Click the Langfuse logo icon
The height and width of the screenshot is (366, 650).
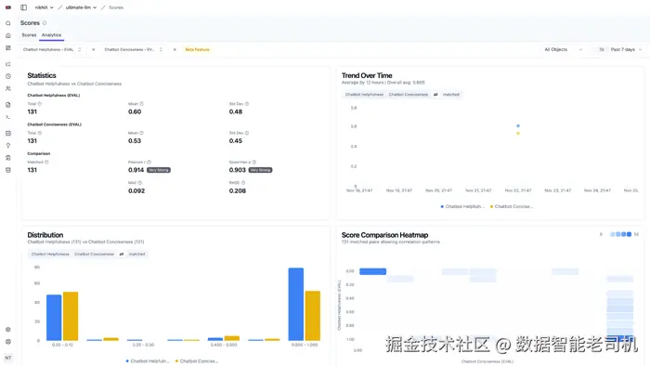pos(7,7)
